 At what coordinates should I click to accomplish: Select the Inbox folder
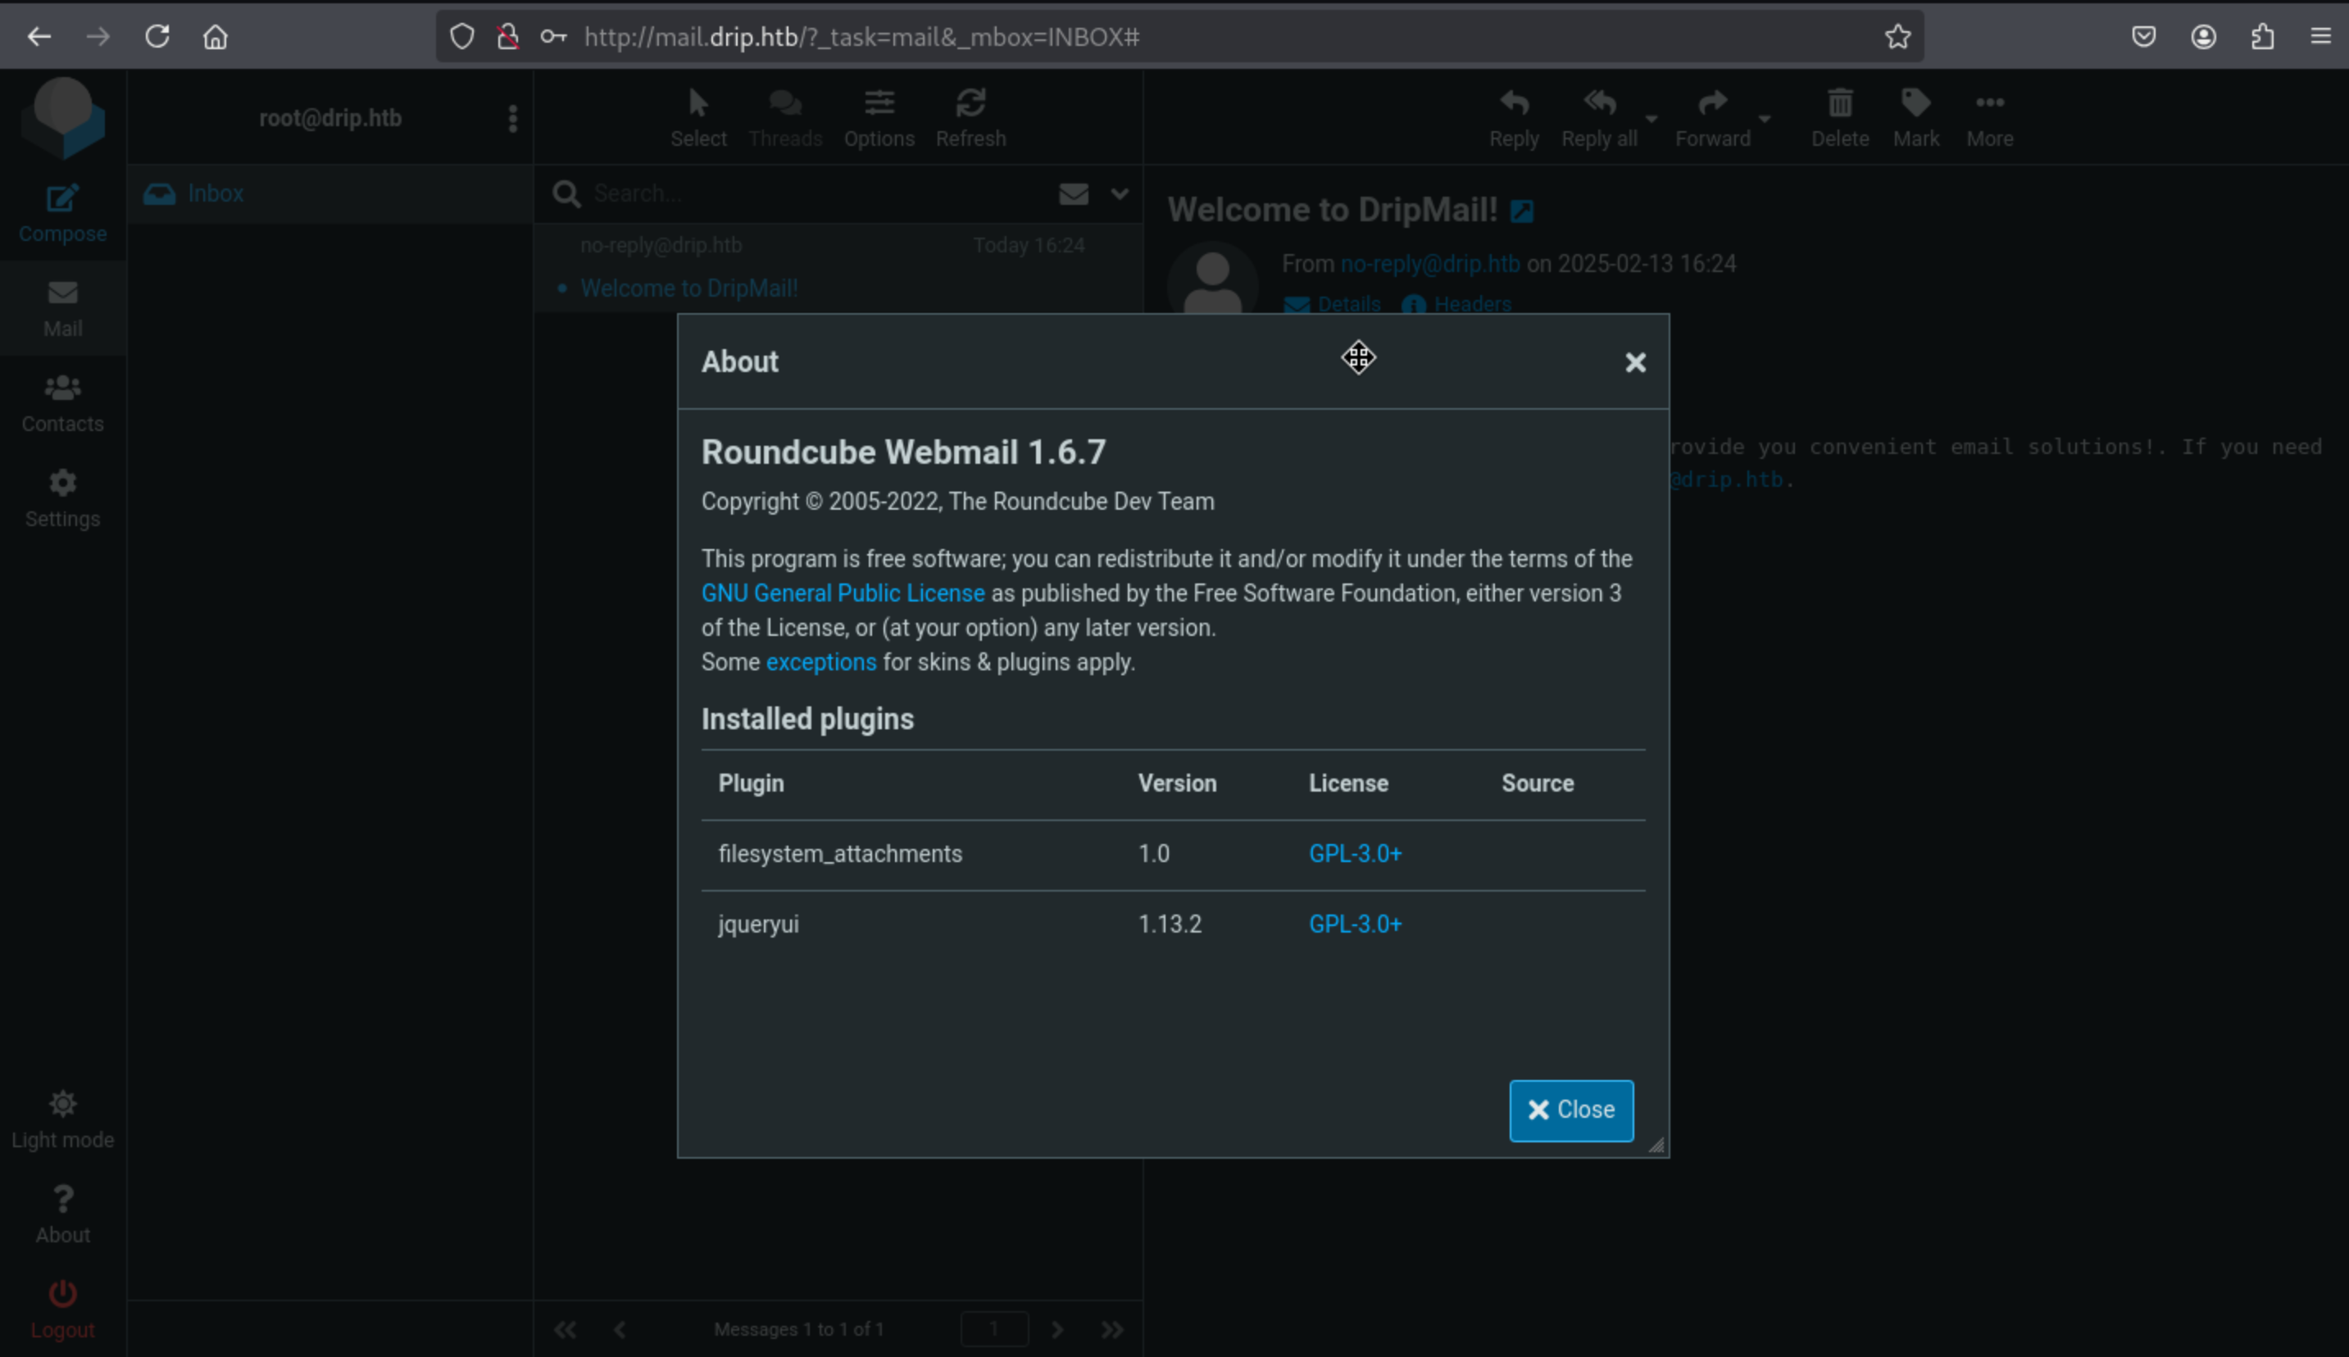point(216,194)
